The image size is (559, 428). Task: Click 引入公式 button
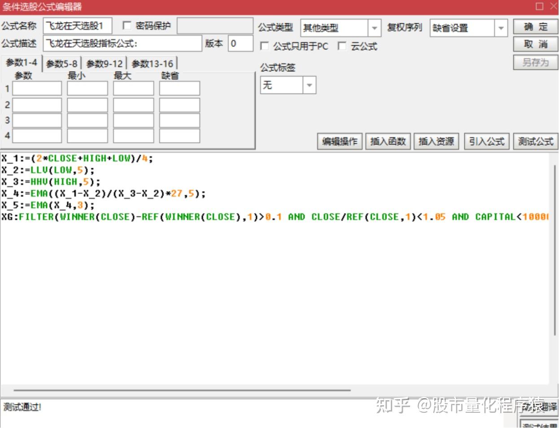tap(487, 141)
